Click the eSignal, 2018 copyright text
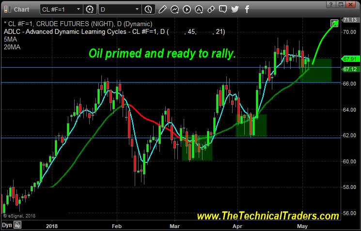361x231 pixels. (19, 216)
